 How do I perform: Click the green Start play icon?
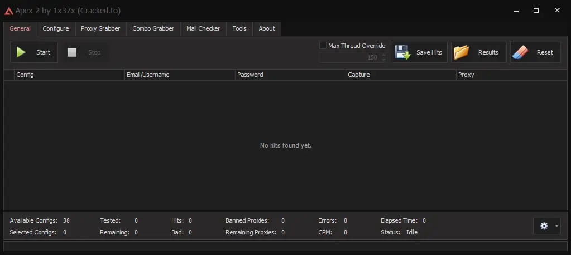coord(21,52)
